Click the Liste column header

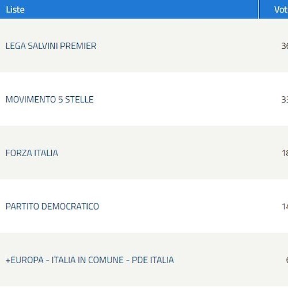pos(15,10)
